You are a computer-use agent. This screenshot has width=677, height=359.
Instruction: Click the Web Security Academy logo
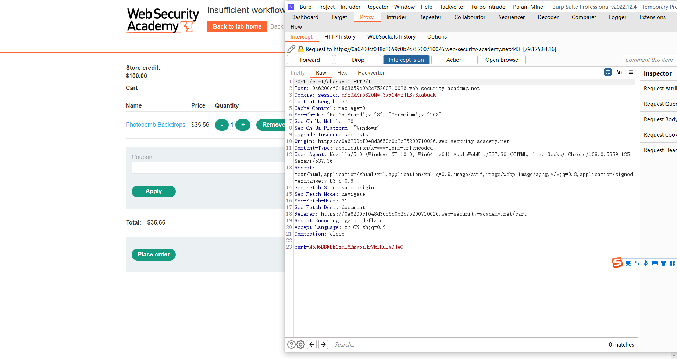163,21
